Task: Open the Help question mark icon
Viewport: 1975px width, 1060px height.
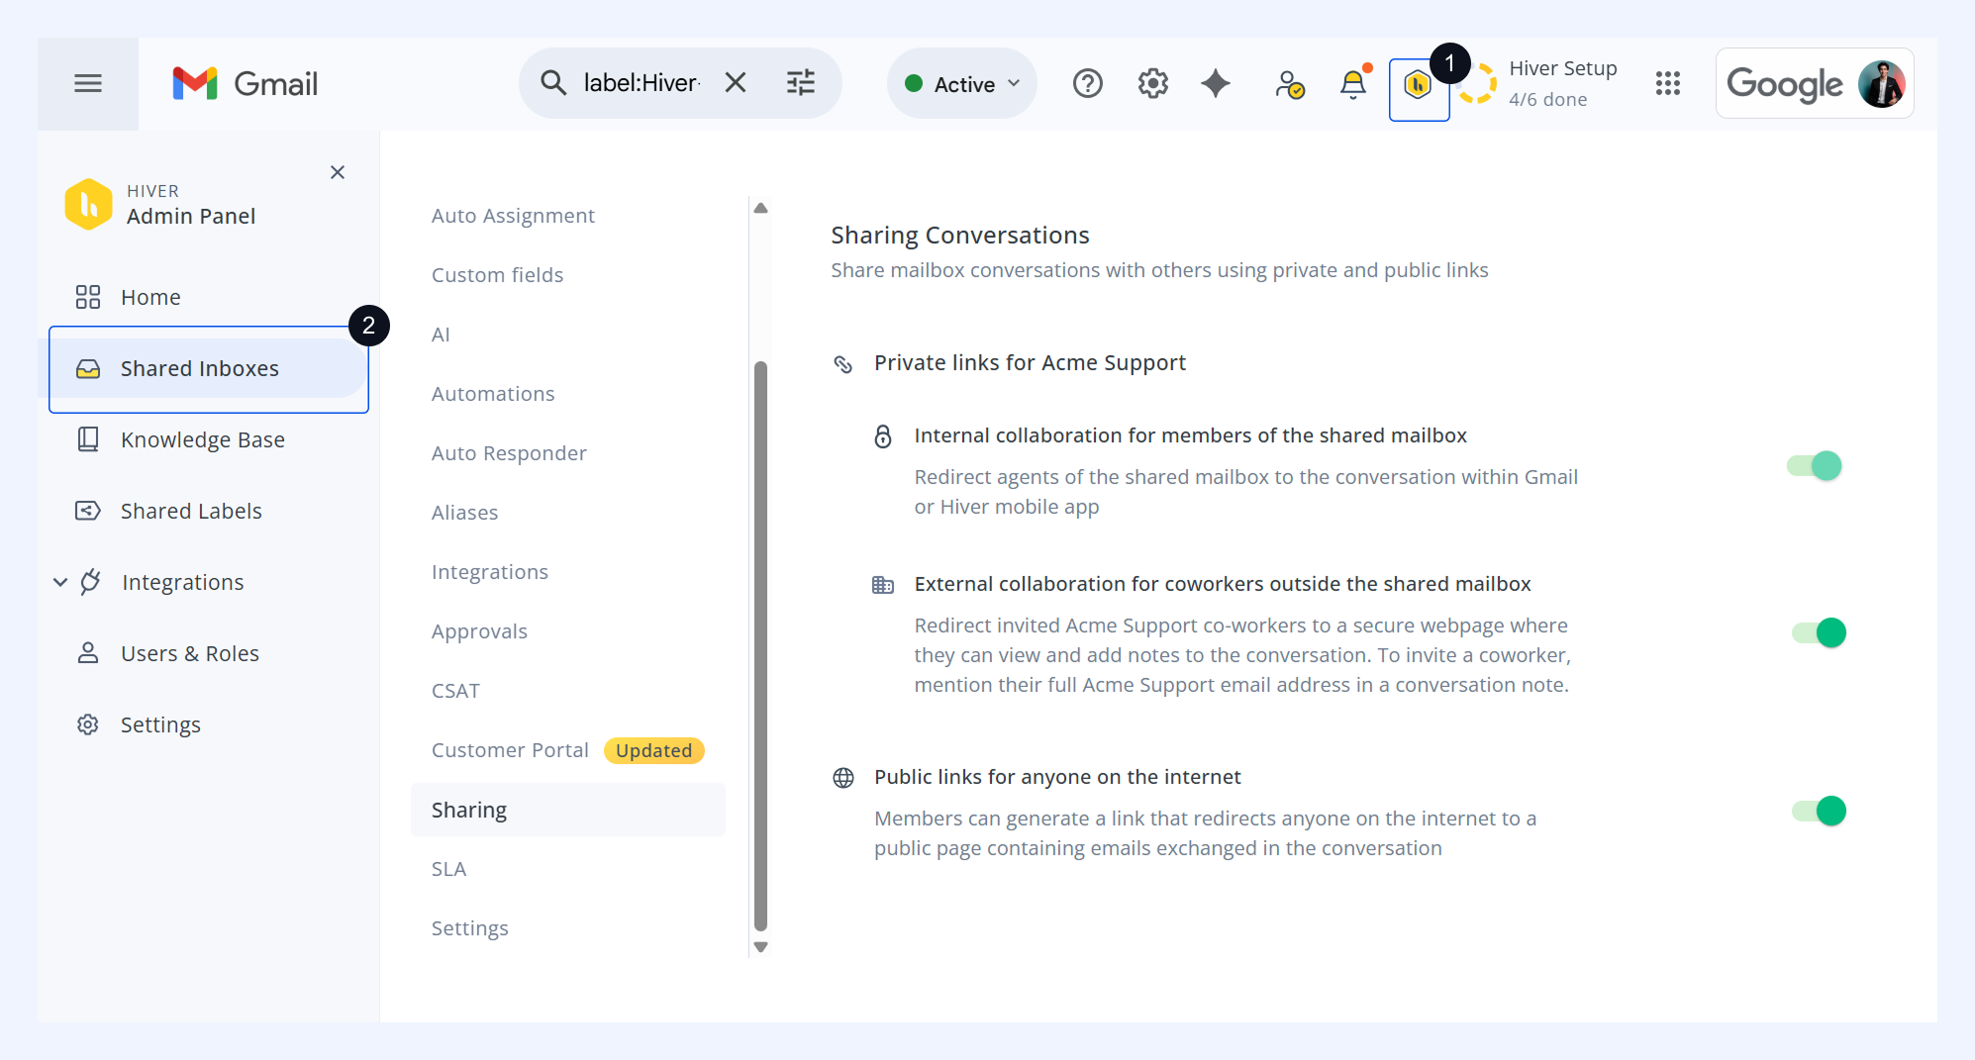Action: coord(1088,84)
